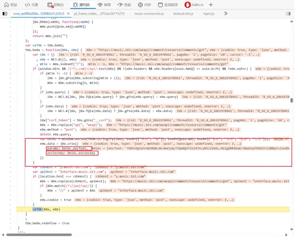Click the line 't0x.be0x.redefine = true'
Image resolution: width=294 pixels, height=237 pixels.
[47, 223]
